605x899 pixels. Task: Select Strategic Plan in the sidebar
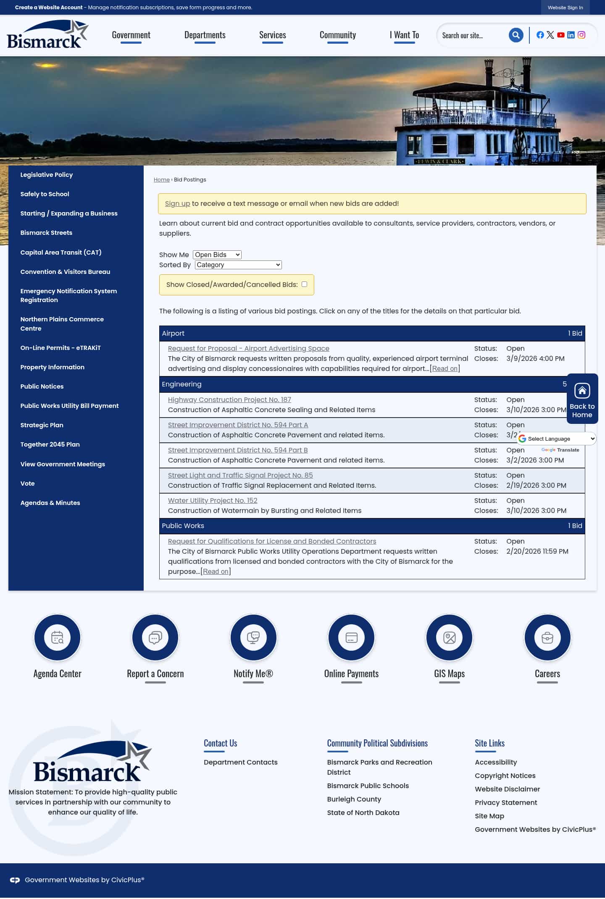click(x=42, y=425)
